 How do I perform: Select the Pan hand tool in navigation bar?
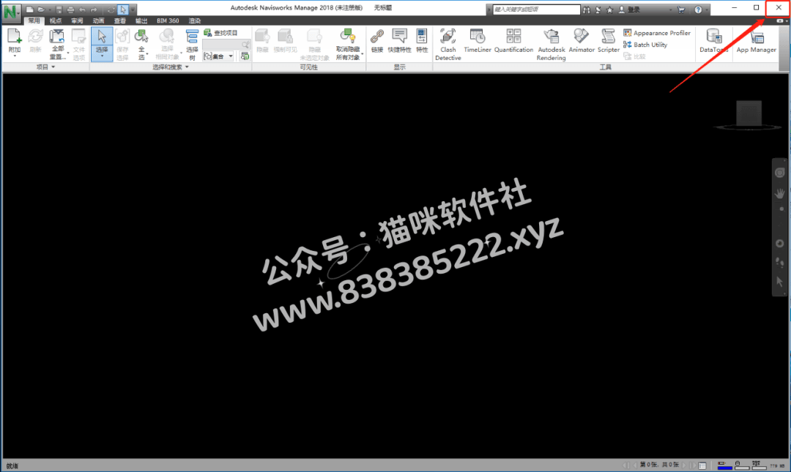point(779,193)
